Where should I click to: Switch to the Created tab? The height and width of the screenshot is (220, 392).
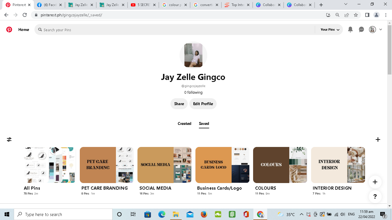185,123
